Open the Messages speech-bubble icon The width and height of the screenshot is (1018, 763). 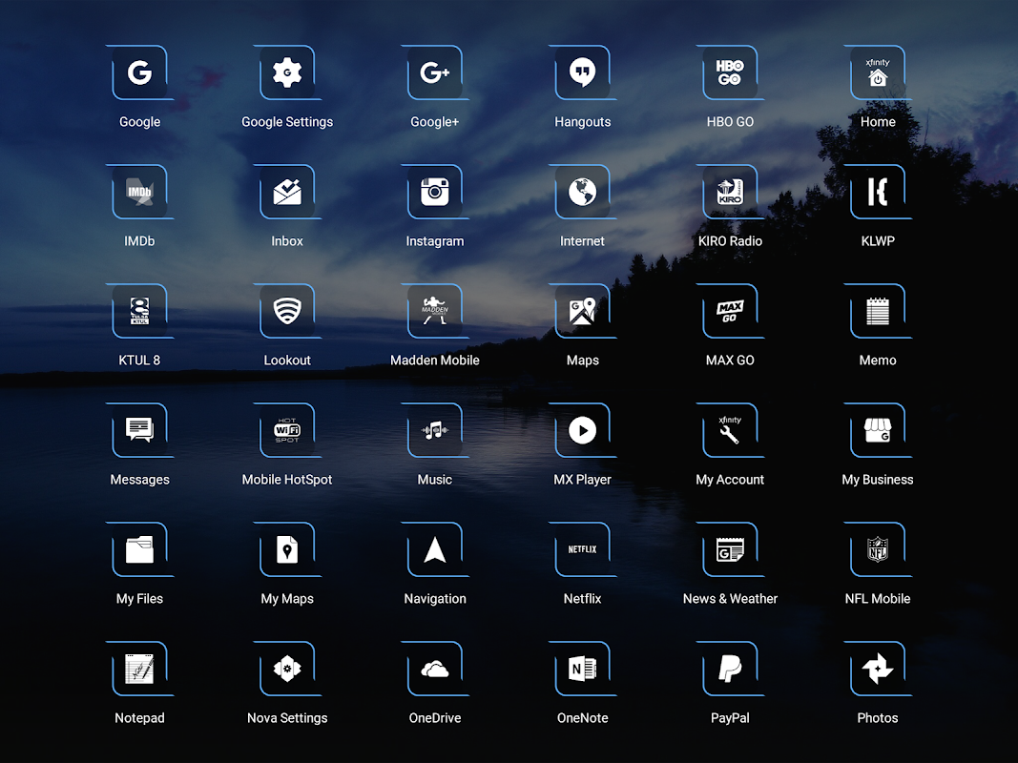click(x=139, y=430)
